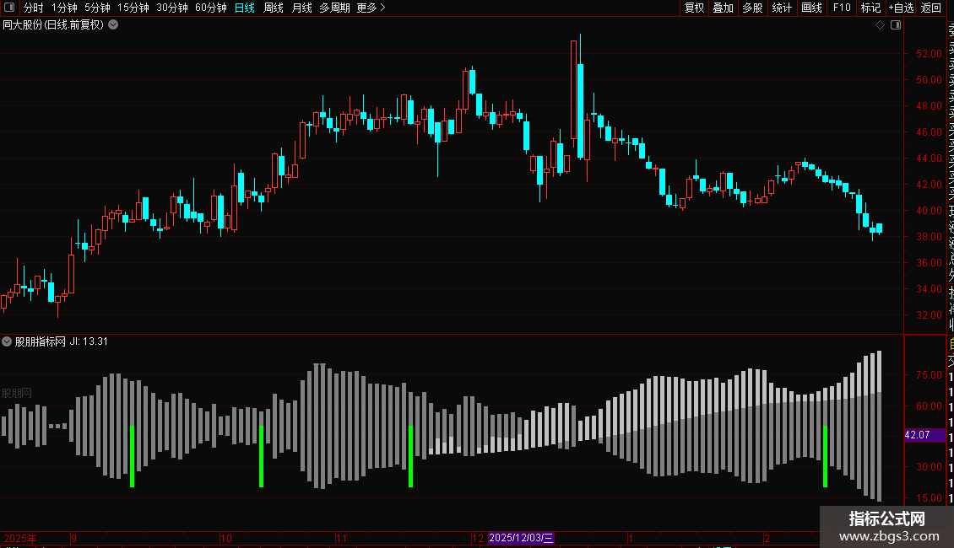The width and height of the screenshot is (954, 548).
Task: Click the 标记 mark button
Action: pyautogui.click(x=870, y=8)
